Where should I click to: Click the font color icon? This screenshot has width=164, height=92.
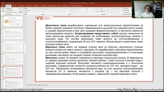52,11
